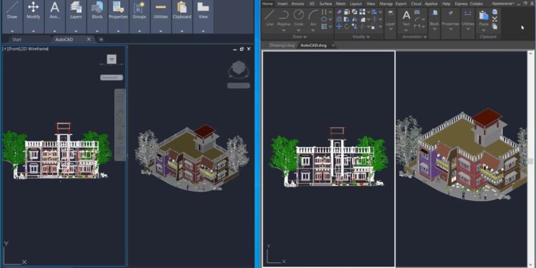Image resolution: width=536 pixels, height=268 pixels.
Task: Switch to the Layout ribbon tab
Action: pyautogui.click(x=356, y=4)
